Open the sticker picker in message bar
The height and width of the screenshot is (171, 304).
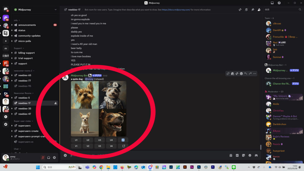(243, 155)
